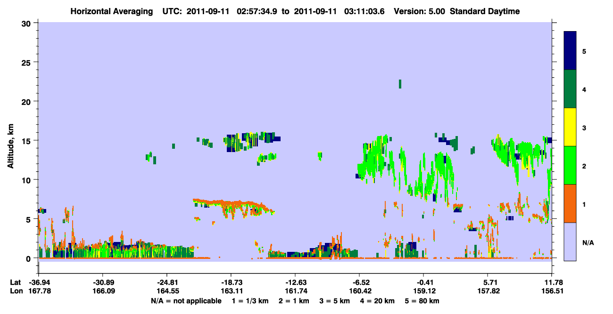Click the 'Lat' row label
The width and height of the screenshot is (613, 314).
(15, 282)
